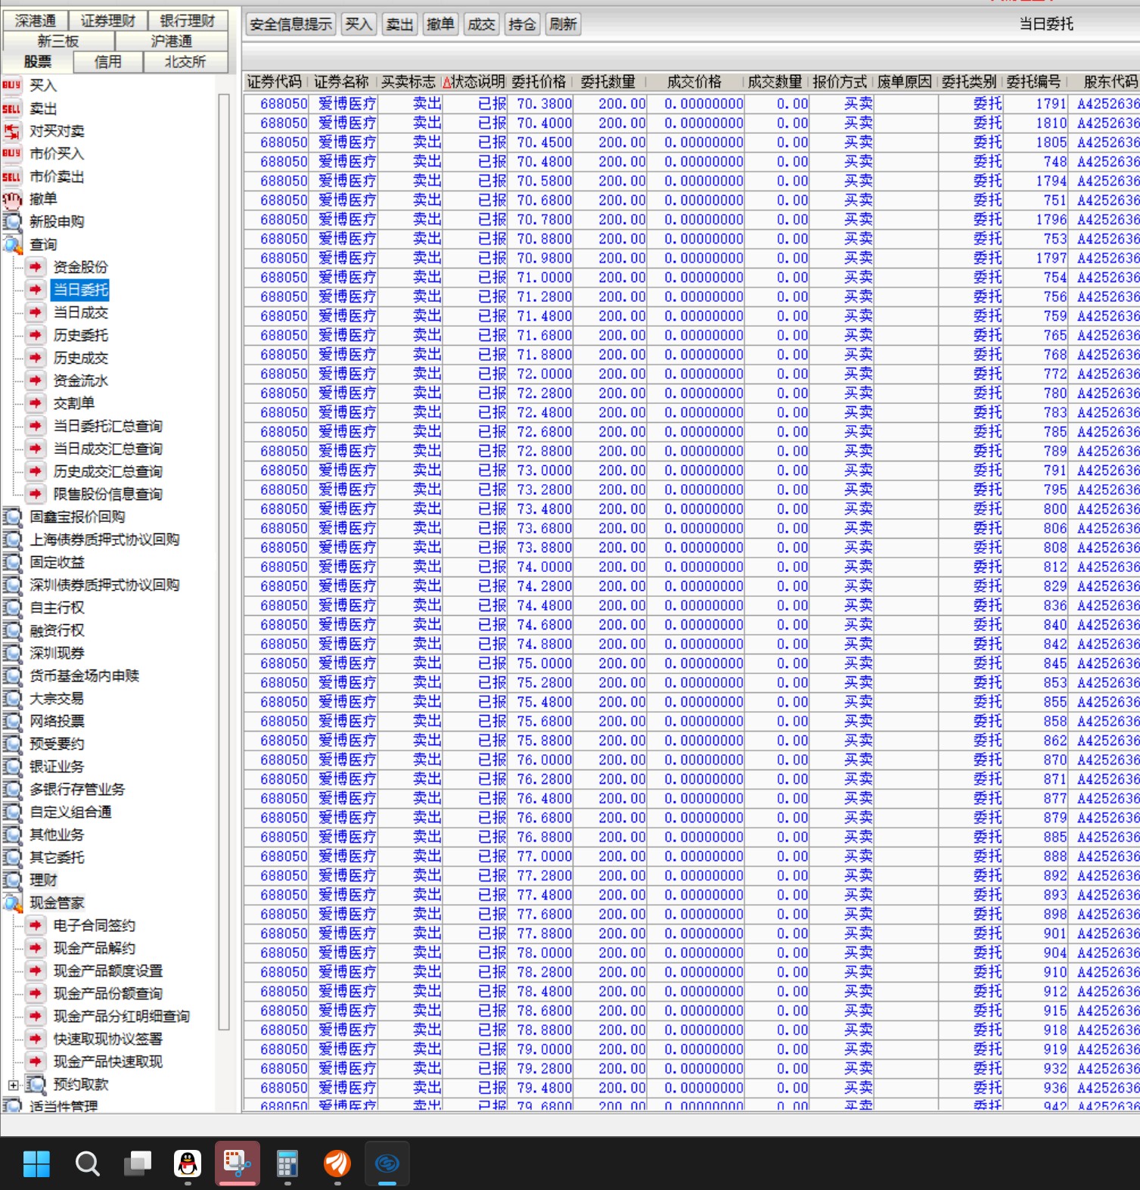Click the red arrow icon beside 资金流水
The image size is (1140, 1190).
pyautogui.click(x=36, y=381)
